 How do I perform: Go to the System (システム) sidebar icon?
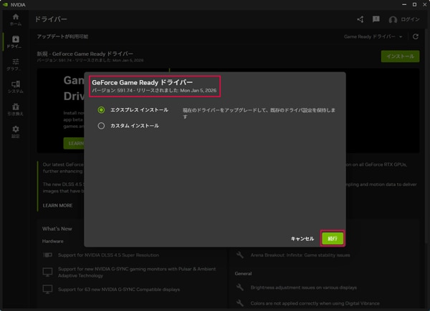point(15,87)
